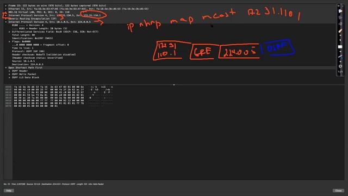Viewport: 348px width, 196px height.
Task: Select the pen tool in annotation toolbar
Action: click(x=340, y=31)
